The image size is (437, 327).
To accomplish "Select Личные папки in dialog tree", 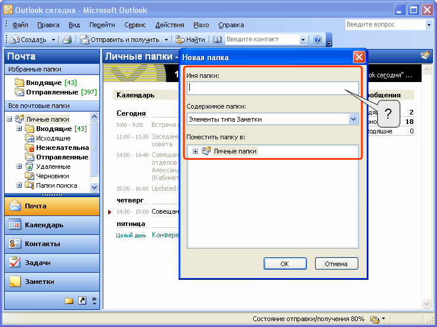I will pyautogui.click(x=235, y=151).
